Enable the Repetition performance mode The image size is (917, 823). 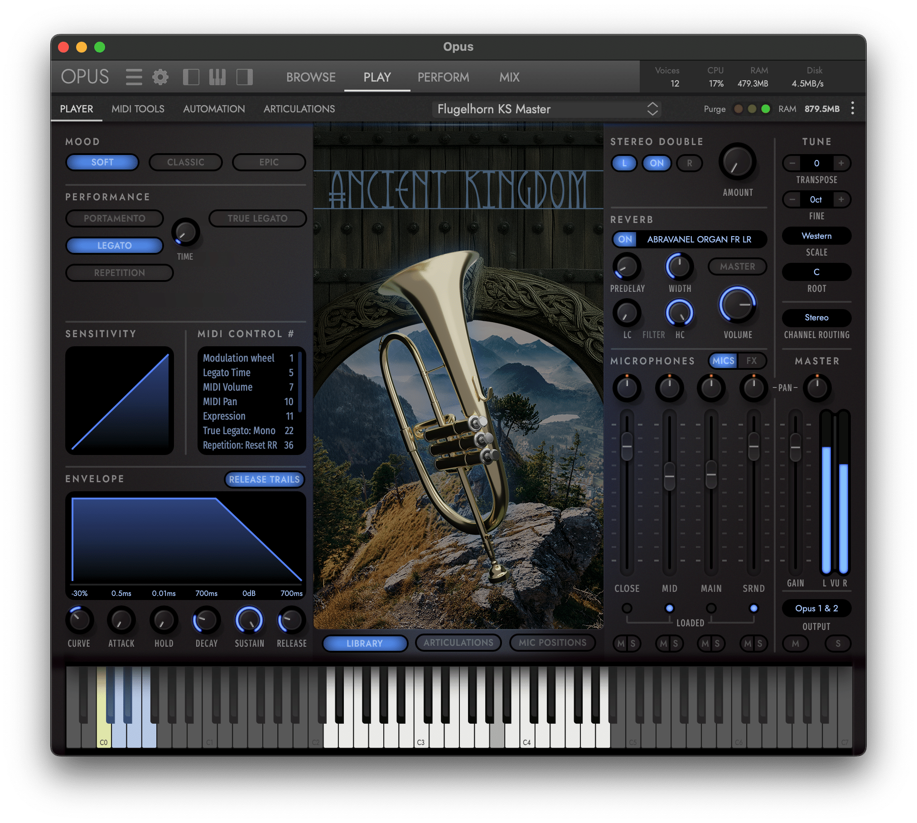click(120, 273)
